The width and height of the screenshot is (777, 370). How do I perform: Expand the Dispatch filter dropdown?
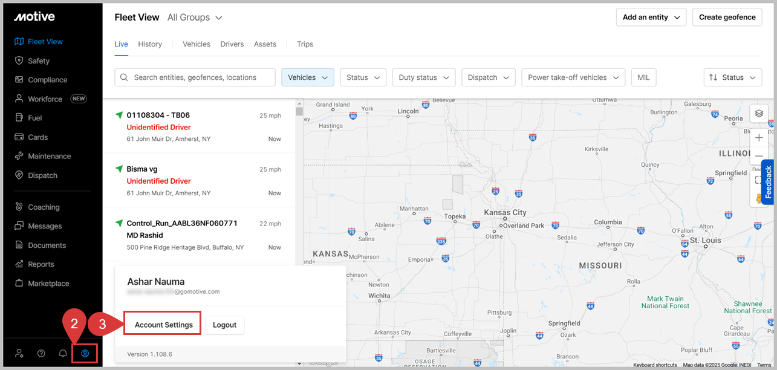(x=489, y=77)
